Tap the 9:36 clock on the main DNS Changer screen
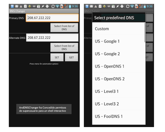 75,6
